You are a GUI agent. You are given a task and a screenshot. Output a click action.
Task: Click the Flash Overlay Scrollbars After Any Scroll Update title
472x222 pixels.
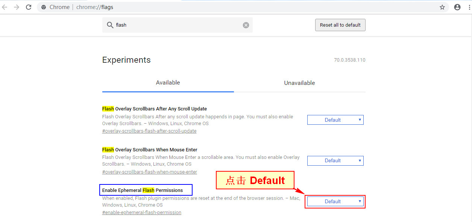tap(155, 109)
